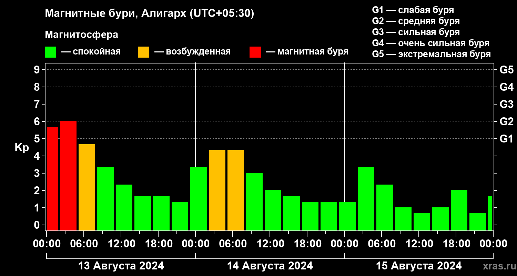This screenshot has height=276, width=517.
Task: Click the '— магнитная буря' legend label
Action: 307,52
